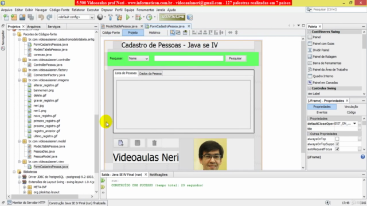The height and width of the screenshot is (206, 367).
Task: Clean and build project icon
Action: tap(119, 17)
